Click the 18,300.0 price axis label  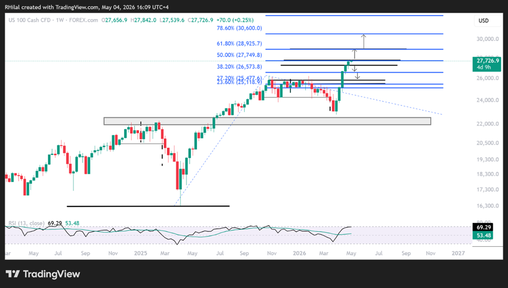pyautogui.click(x=487, y=174)
